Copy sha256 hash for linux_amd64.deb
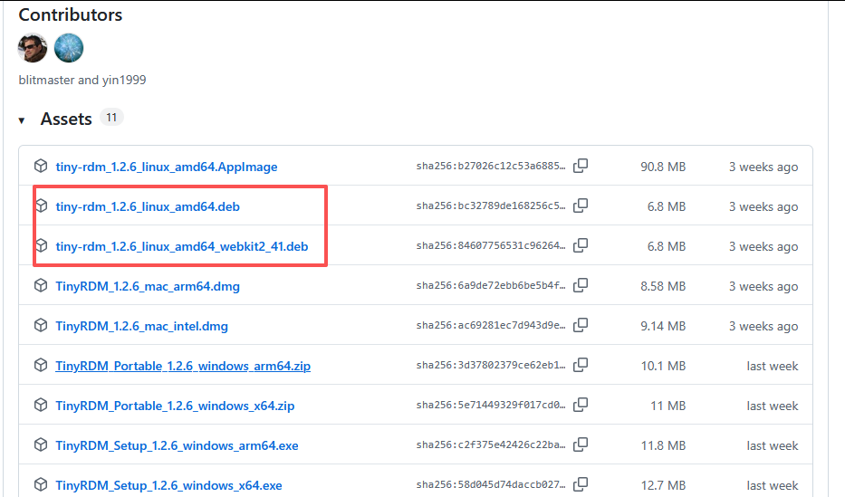Viewport: 845px width, 497px height. point(581,205)
